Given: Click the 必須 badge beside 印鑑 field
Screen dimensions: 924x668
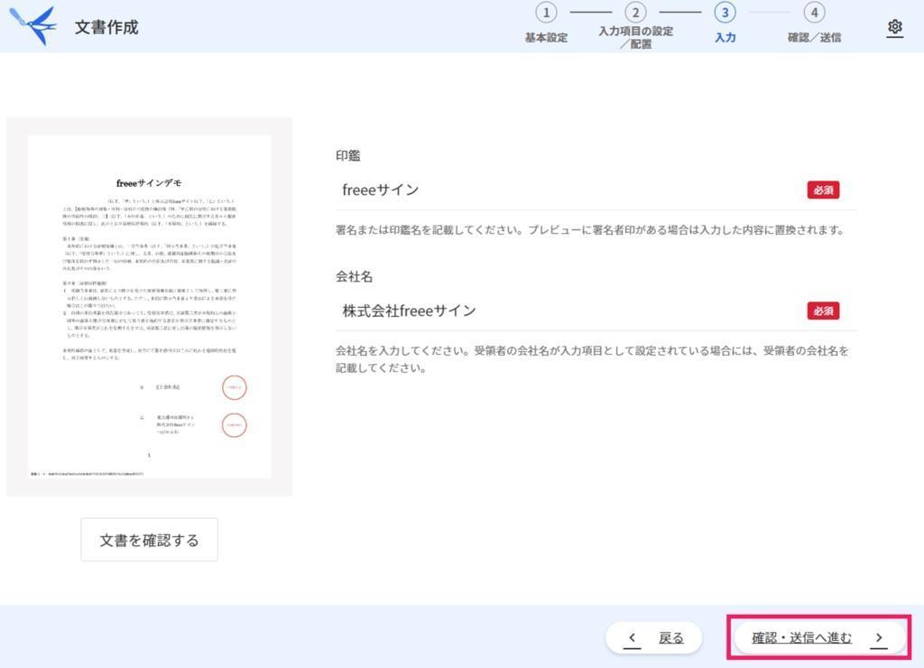Looking at the screenshot, I should tap(823, 190).
